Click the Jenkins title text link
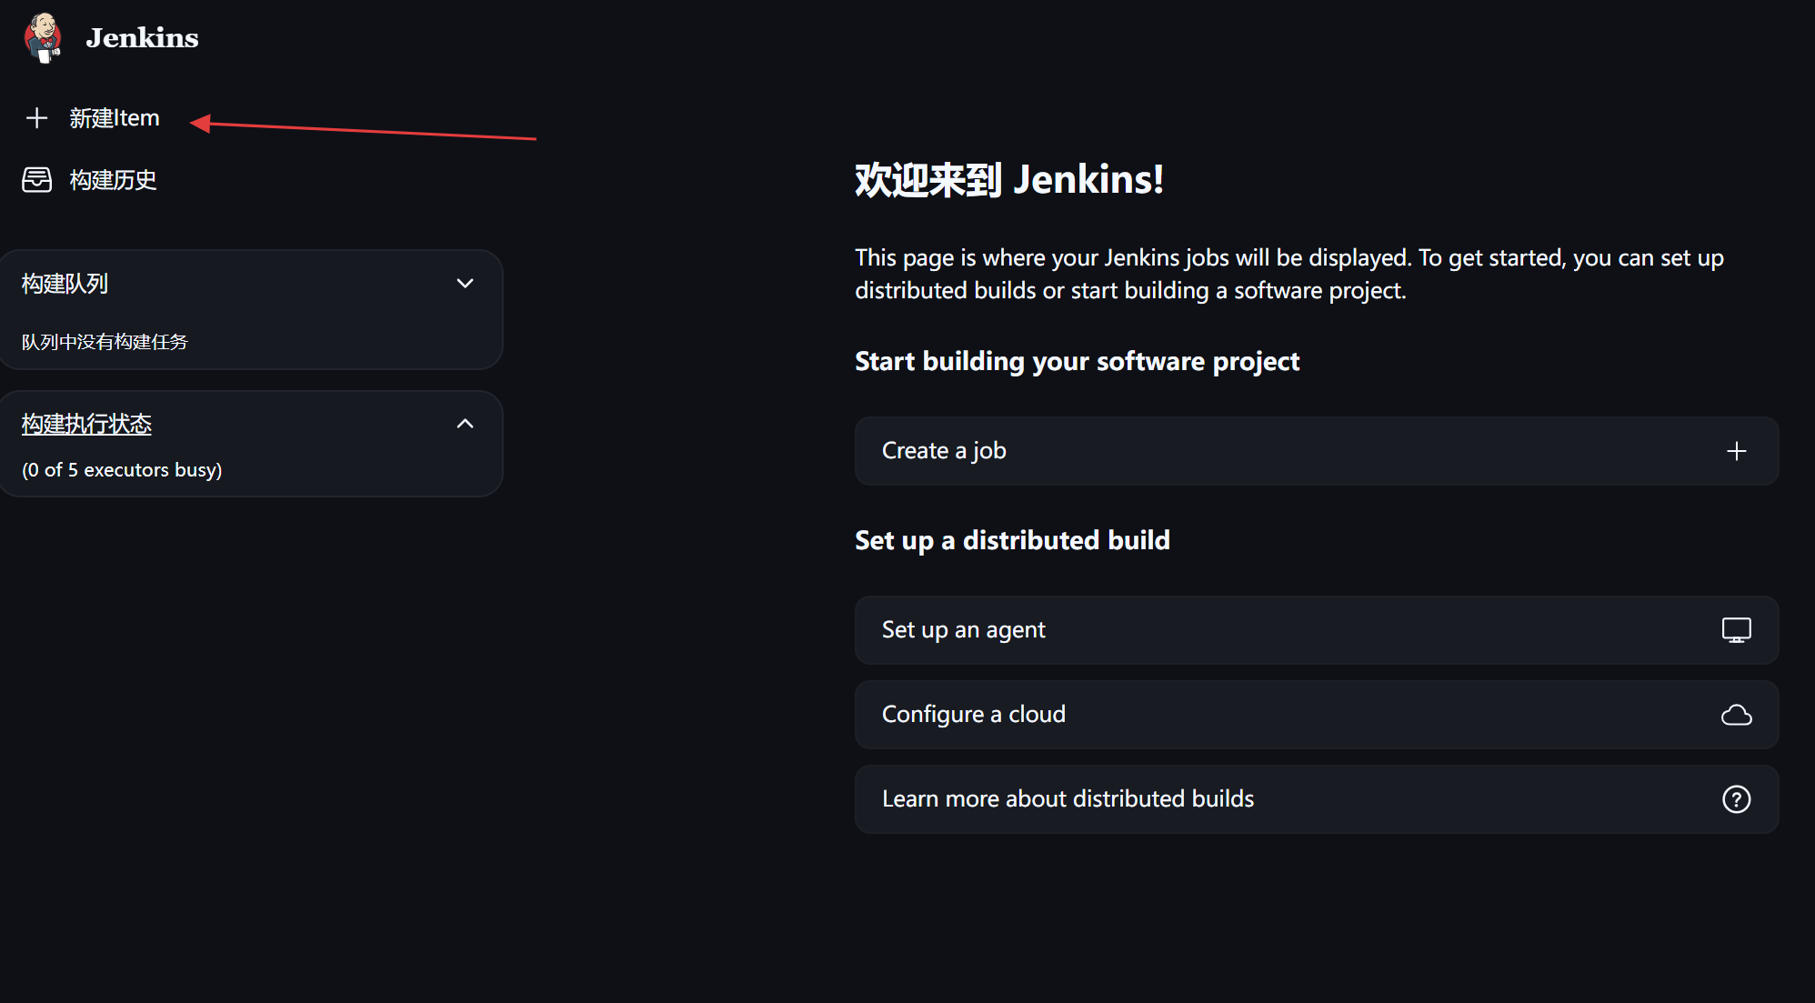The image size is (1815, 1003). coord(142,38)
